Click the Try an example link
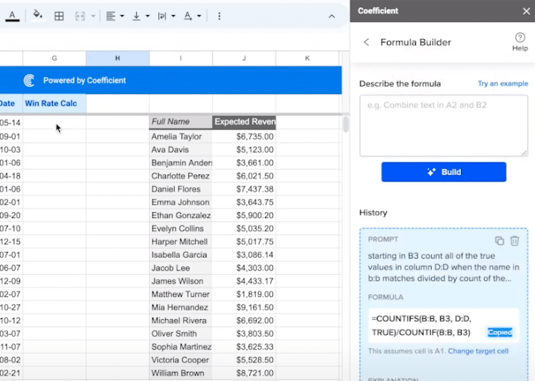Viewport: 535px width, 381px height. pyautogui.click(x=502, y=84)
